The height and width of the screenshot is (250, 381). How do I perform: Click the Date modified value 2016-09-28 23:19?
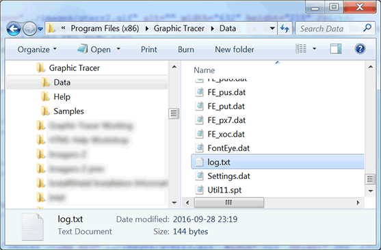click(x=205, y=219)
